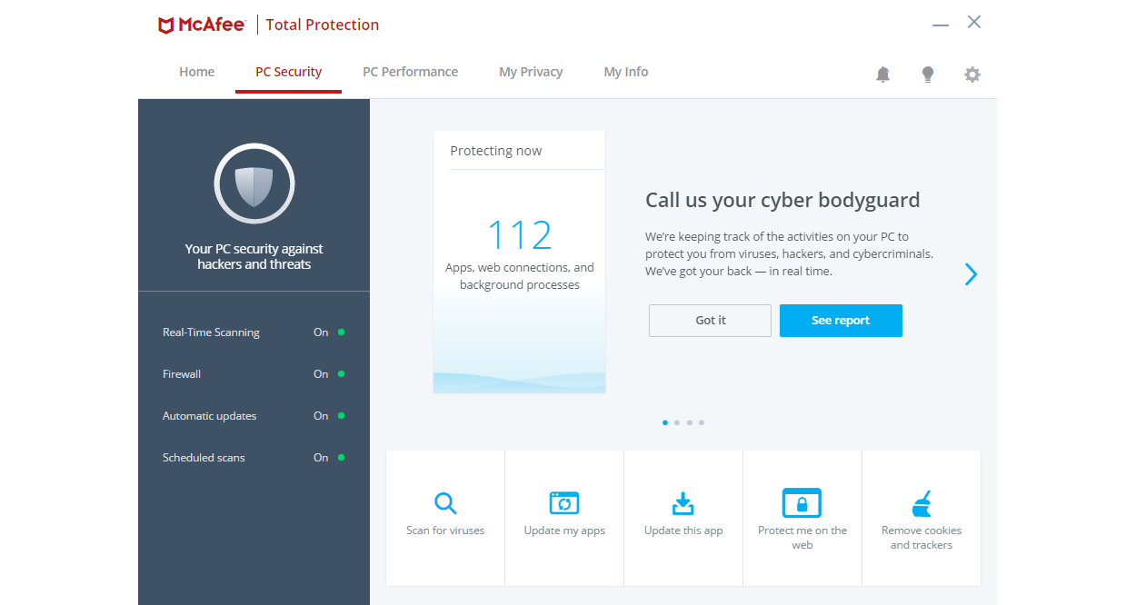The image size is (1136, 605).
Task: Select the second carousel dot
Action: coord(676,422)
